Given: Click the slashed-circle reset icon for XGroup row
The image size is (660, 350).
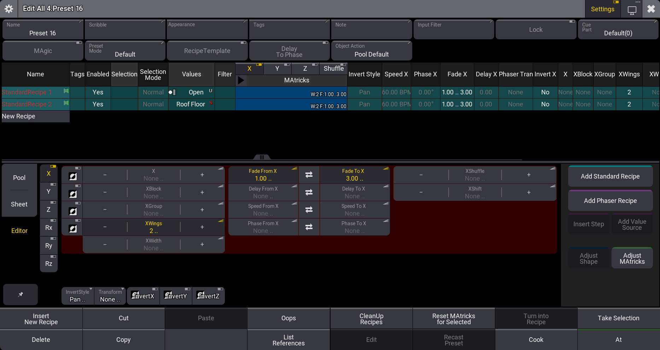Looking at the screenshot, I should 73,211.
